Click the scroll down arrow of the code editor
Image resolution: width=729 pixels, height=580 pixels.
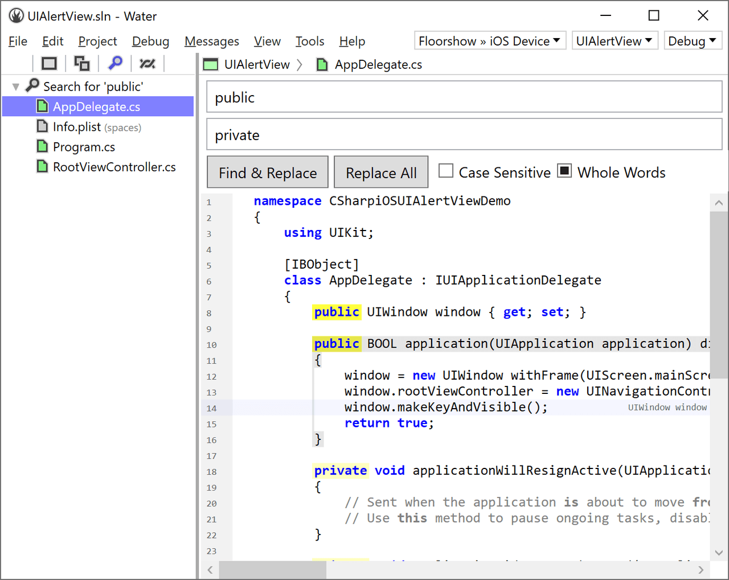coord(719,552)
